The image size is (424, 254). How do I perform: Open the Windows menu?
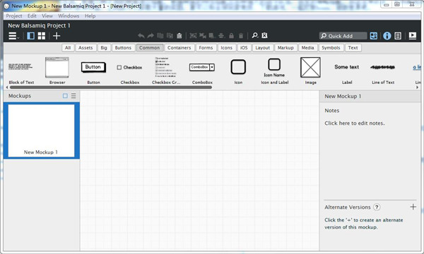pyautogui.click(x=69, y=16)
